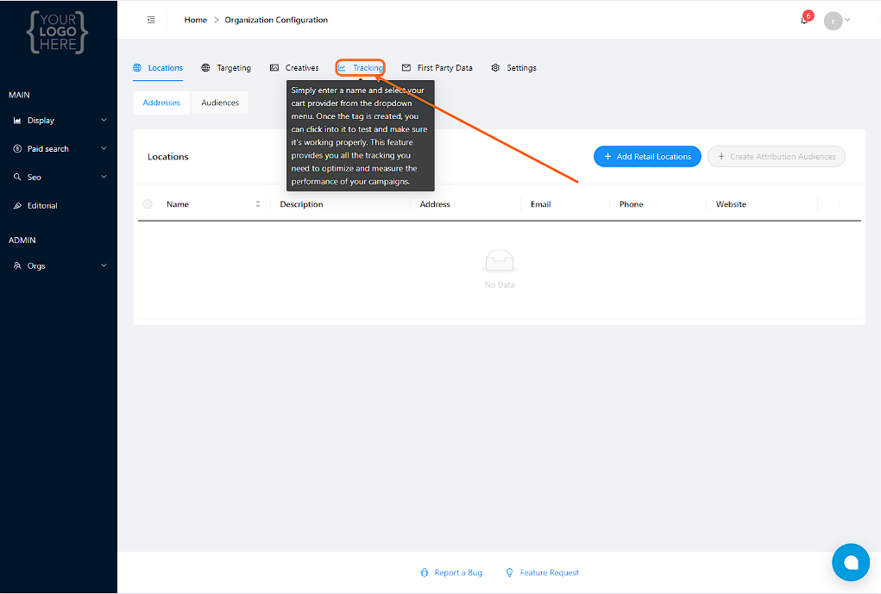Click the globe icon beside Locations
This screenshot has width=881, height=594.
point(137,68)
